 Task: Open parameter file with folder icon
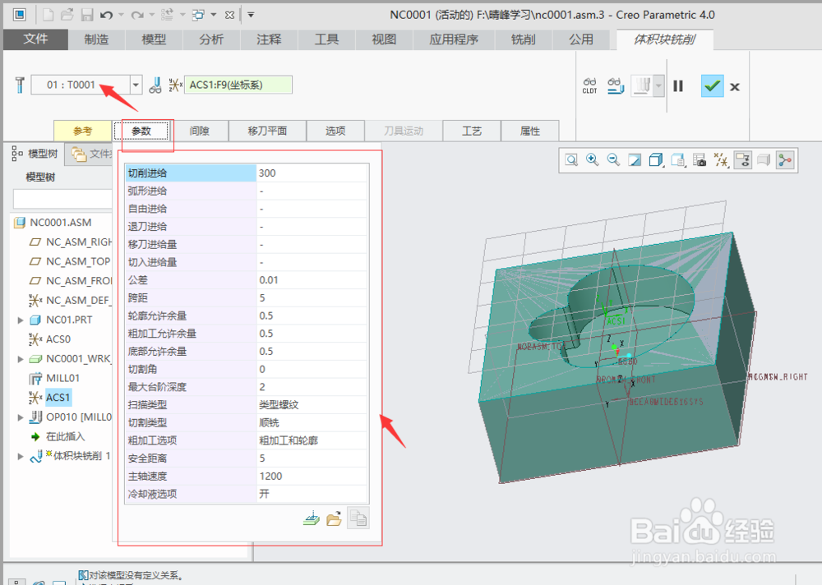coord(334,519)
